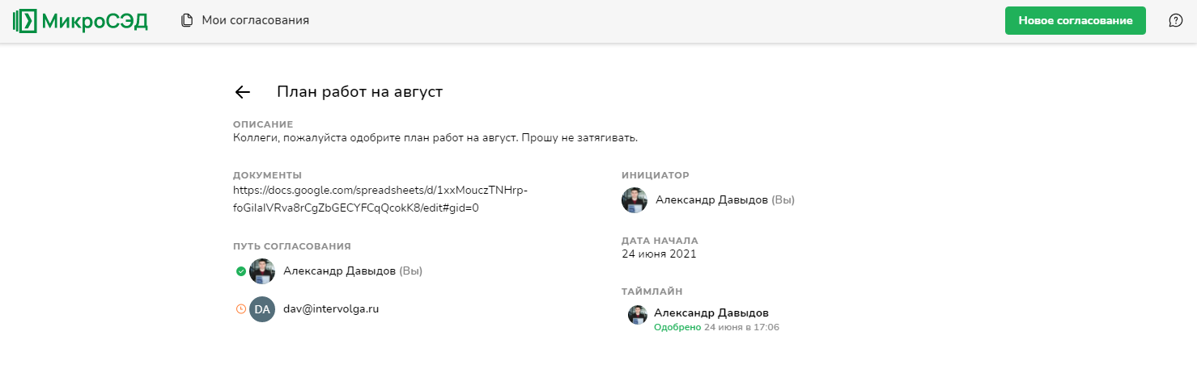The image size is (1197, 365).
Task: Click Александр Давыдов's name in approval path
Action: tap(339, 271)
